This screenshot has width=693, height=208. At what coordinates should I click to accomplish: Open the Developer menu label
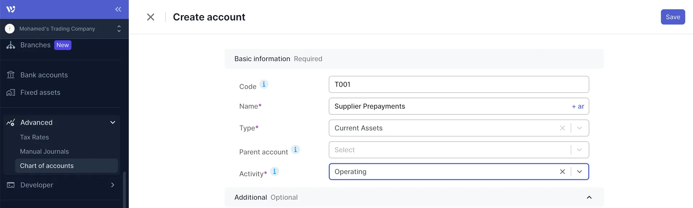tap(37, 185)
